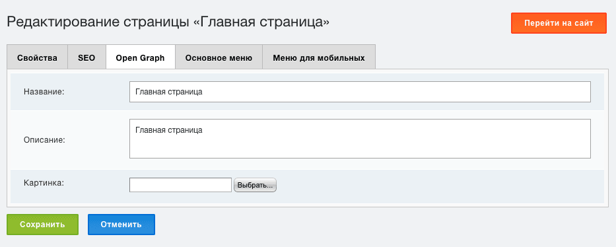
Task: Save changes with the green Сохранить button
Action: click(x=42, y=225)
